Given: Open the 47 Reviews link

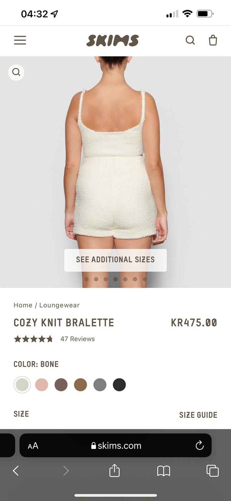Looking at the screenshot, I should click(77, 339).
